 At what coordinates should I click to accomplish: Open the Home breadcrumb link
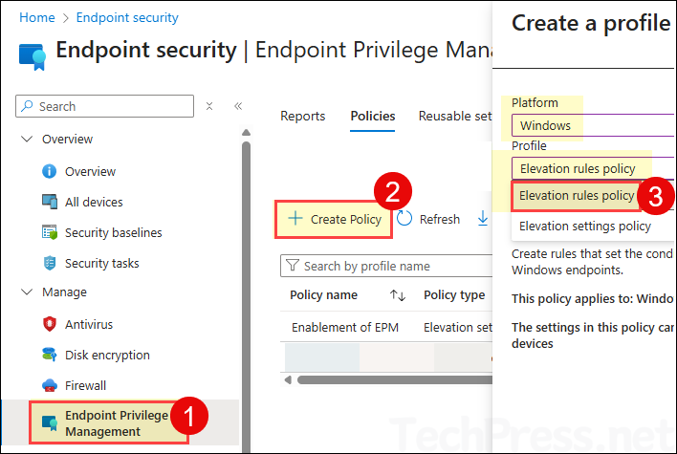pos(37,18)
